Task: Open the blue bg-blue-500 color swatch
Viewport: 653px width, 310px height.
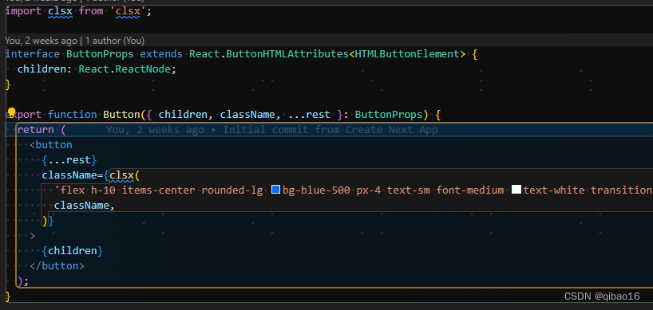Action: click(x=275, y=190)
